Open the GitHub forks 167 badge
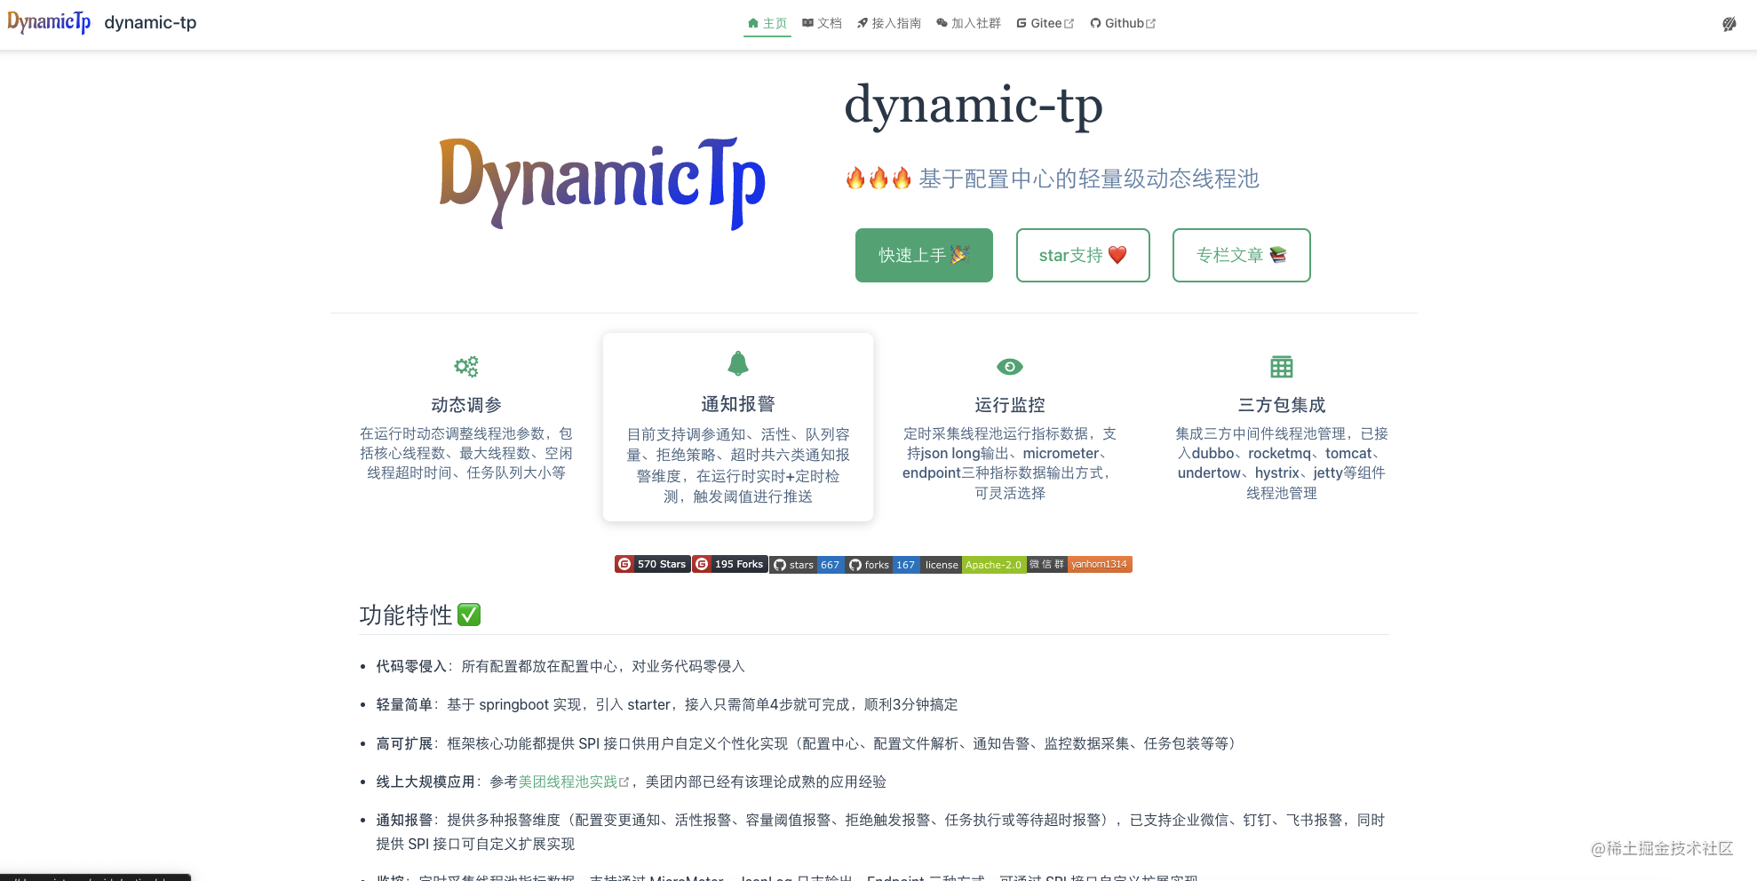The height and width of the screenshot is (881, 1757). [882, 565]
